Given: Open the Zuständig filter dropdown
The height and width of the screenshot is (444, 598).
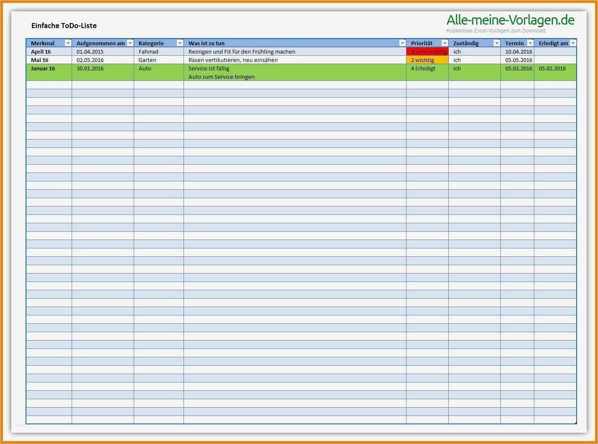Looking at the screenshot, I should click(x=497, y=43).
